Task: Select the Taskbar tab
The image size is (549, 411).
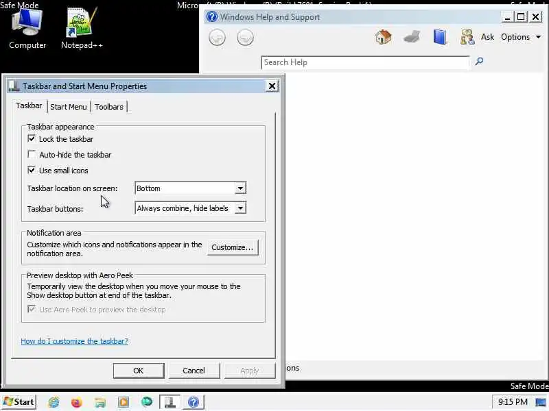Action: tap(29, 105)
